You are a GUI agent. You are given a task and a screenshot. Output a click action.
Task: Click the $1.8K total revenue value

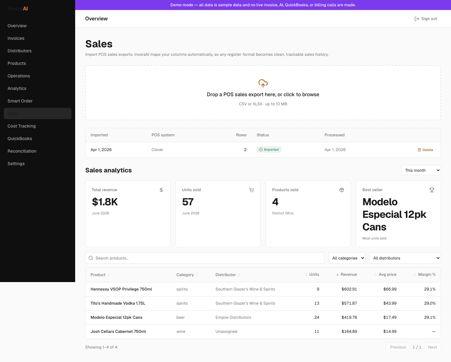[x=105, y=202]
